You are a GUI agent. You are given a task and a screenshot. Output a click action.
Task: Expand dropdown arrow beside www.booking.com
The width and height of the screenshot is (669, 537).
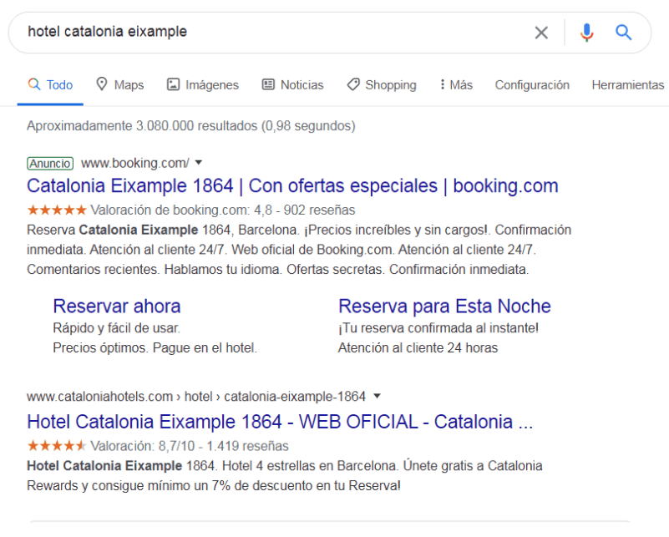coord(199,163)
